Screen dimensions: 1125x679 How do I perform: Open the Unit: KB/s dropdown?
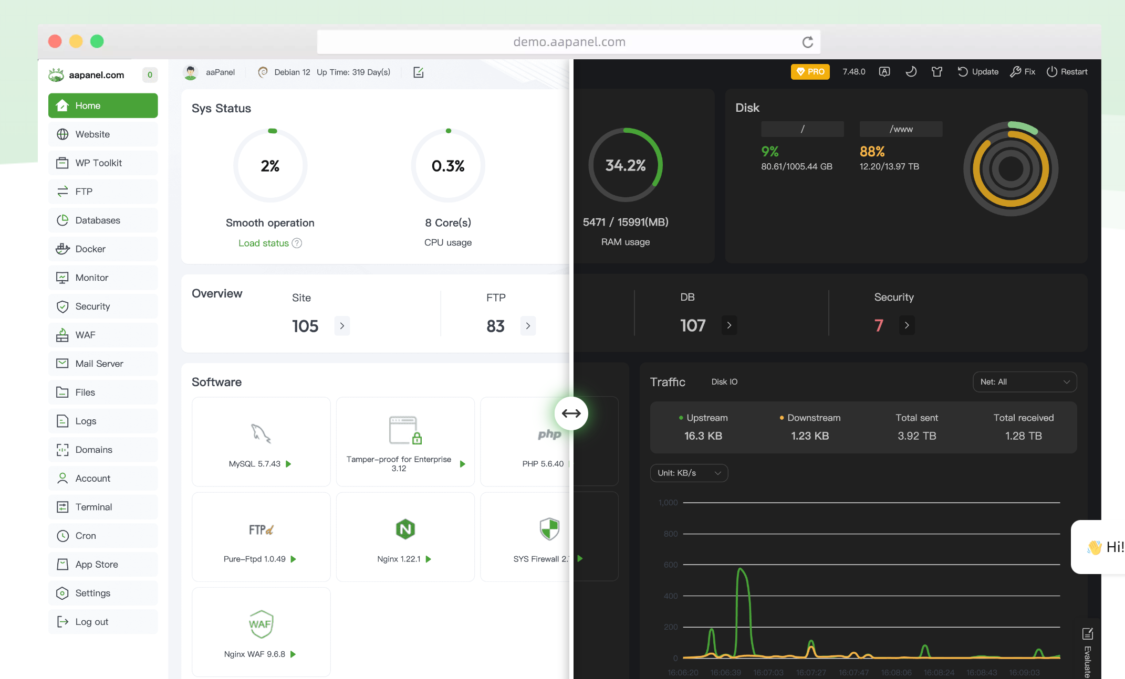point(689,473)
